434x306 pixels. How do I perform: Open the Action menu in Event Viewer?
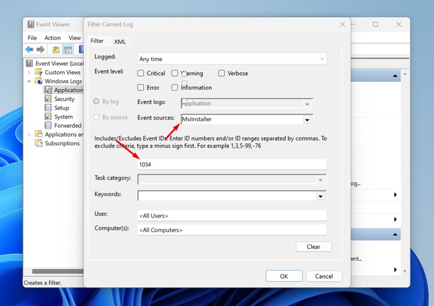point(52,38)
